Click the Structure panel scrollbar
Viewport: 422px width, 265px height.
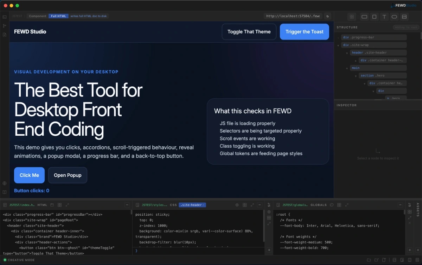(421, 36)
